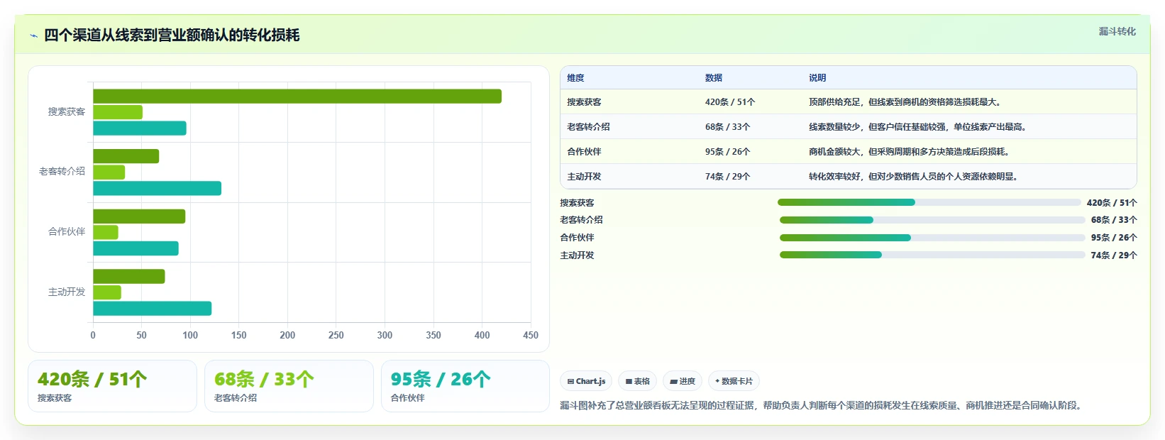Click the 95条 / 26个 progress value
The image size is (1165, 440).
[1114, 238]
